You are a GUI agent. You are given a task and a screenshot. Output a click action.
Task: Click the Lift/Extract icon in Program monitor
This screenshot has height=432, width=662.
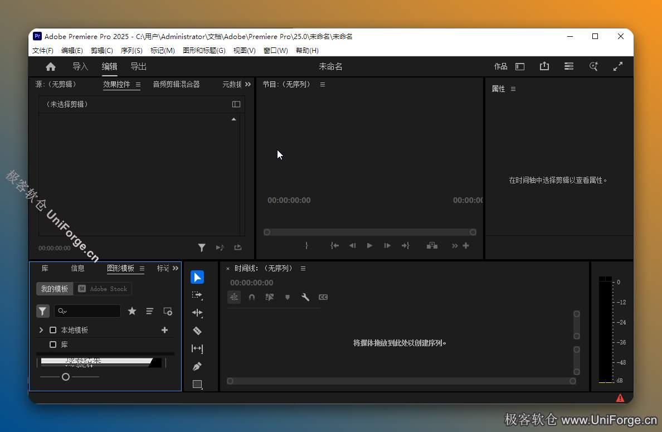pos(432,245)
